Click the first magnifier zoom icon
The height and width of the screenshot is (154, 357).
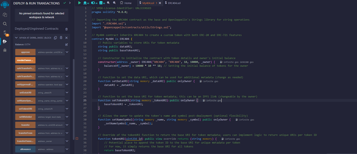pyautogui.click(x=108, y=3)
